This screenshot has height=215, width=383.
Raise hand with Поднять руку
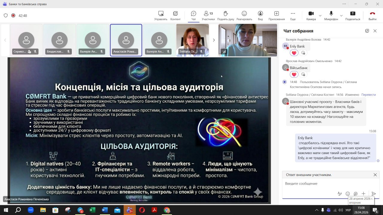coord(226,16)
